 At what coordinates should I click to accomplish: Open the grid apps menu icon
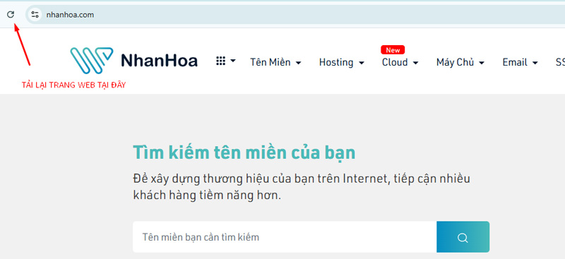click(x=225, y=61)
